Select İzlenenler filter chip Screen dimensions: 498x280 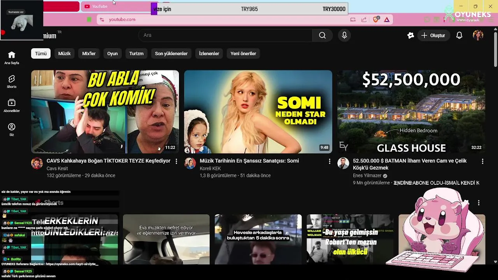point(209,54)
